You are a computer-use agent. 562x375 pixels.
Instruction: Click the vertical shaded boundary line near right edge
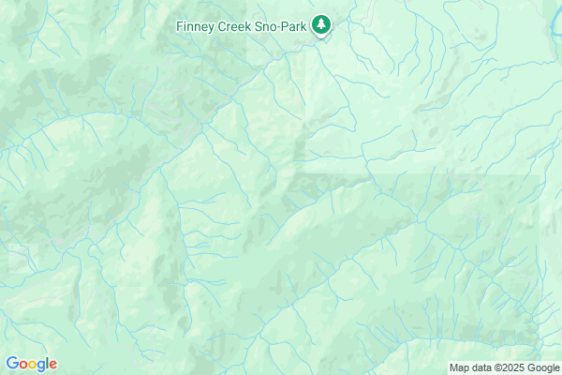pyautogui.click(x=540, y=265)
